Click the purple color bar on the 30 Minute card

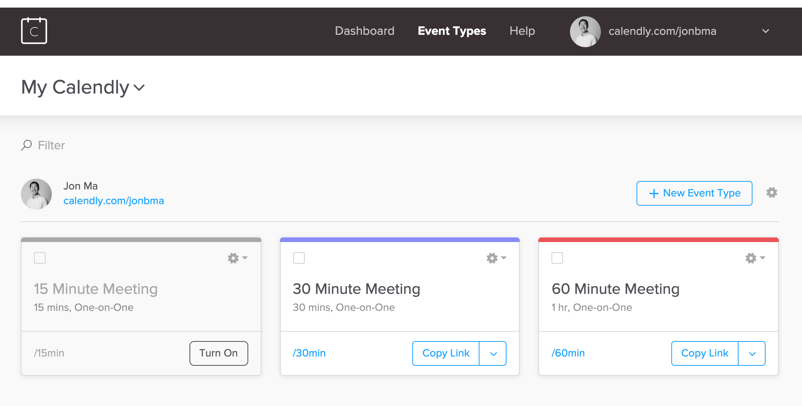400,240
